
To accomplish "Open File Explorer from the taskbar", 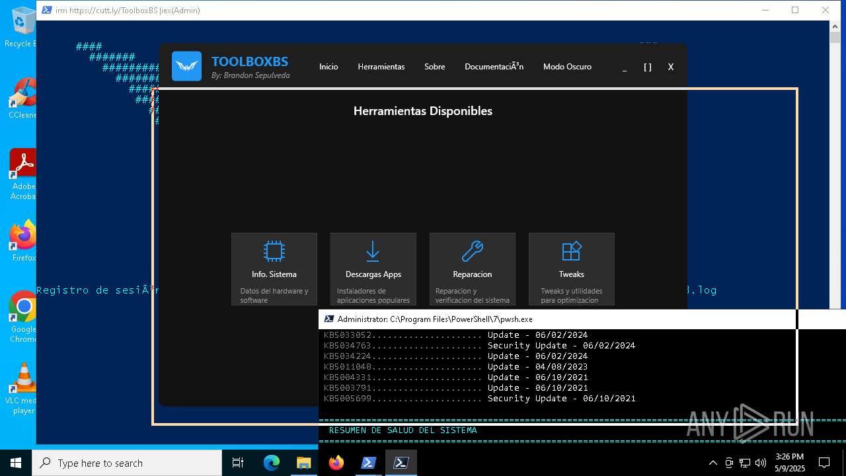I will (x=303, y=463).
